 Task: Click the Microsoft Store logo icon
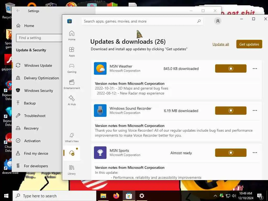70,21
